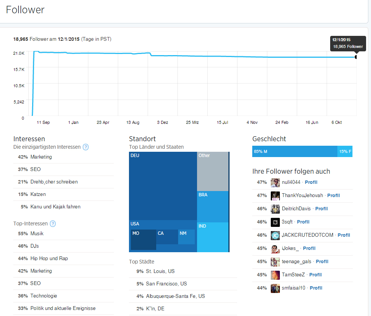Click JACKCRUTEDOTCOM avatar icon
Screen dimensions: 371x316
pos(275,235)
